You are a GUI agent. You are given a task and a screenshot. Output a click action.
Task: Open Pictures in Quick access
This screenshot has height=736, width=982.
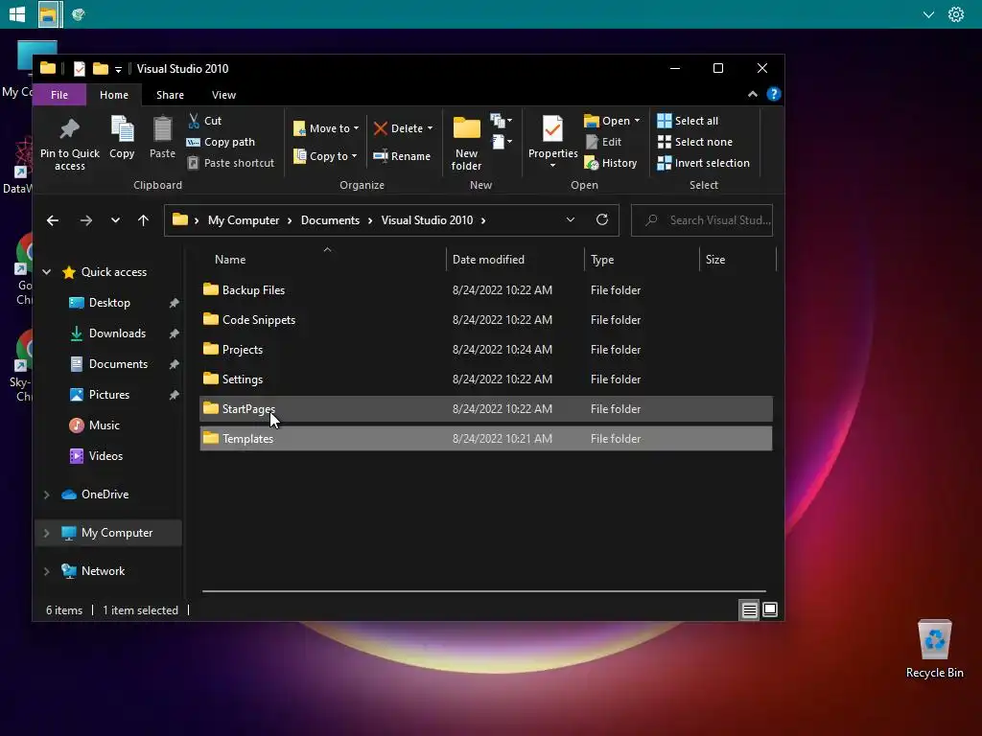109,395
